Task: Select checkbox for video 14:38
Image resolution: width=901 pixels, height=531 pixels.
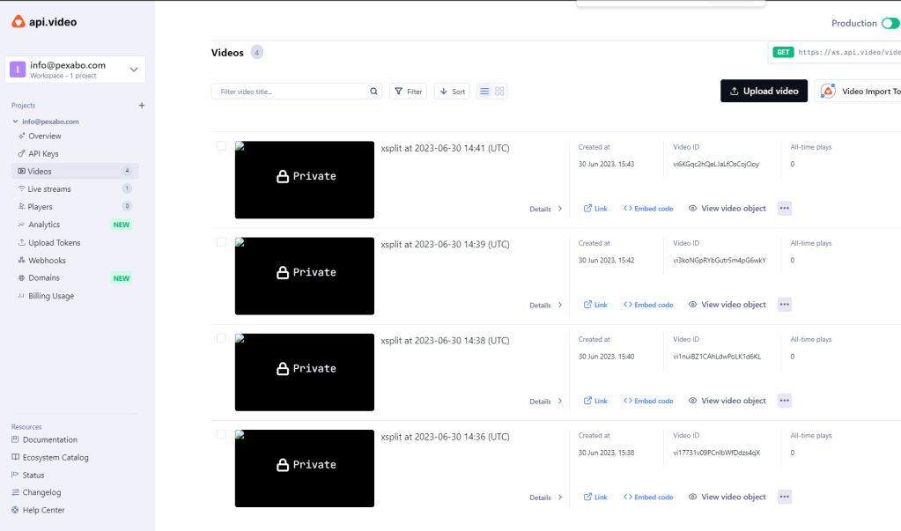Action: pyautogui.click(x=221, y=338)
